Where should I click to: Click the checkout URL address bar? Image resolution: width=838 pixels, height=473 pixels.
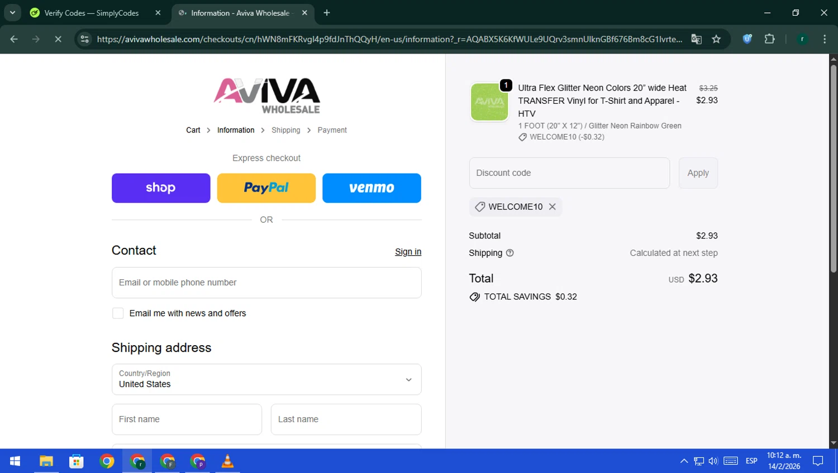389,39
